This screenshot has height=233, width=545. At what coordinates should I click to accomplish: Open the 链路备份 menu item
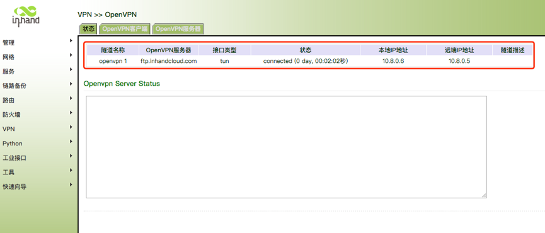[14, 86]
